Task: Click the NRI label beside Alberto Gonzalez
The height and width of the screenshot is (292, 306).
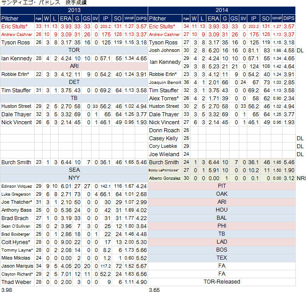Action: [301, 178]
